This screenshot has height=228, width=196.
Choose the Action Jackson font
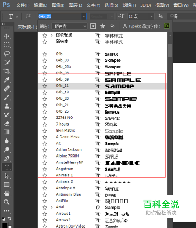tap(102, 150)
